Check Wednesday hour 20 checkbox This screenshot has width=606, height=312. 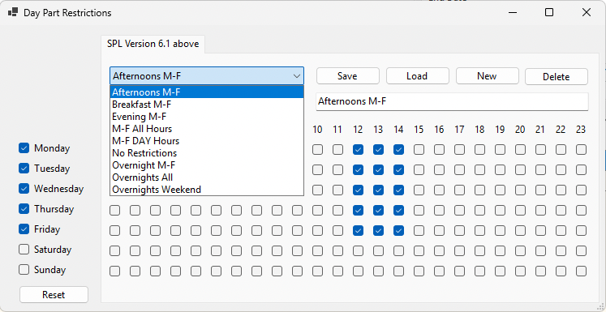point(520,190)
